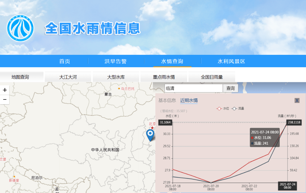306x193 pixels.
Task: Click the dark 流量 circle marker in legend
Action: point(234,109)
